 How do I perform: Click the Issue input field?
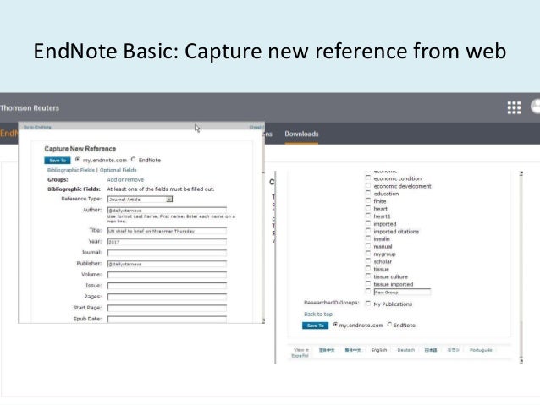coord(167,286)
